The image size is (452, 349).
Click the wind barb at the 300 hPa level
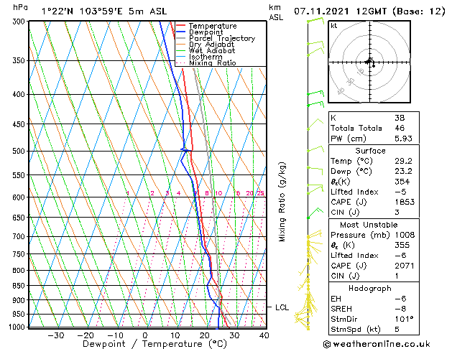tap(314, 21)
